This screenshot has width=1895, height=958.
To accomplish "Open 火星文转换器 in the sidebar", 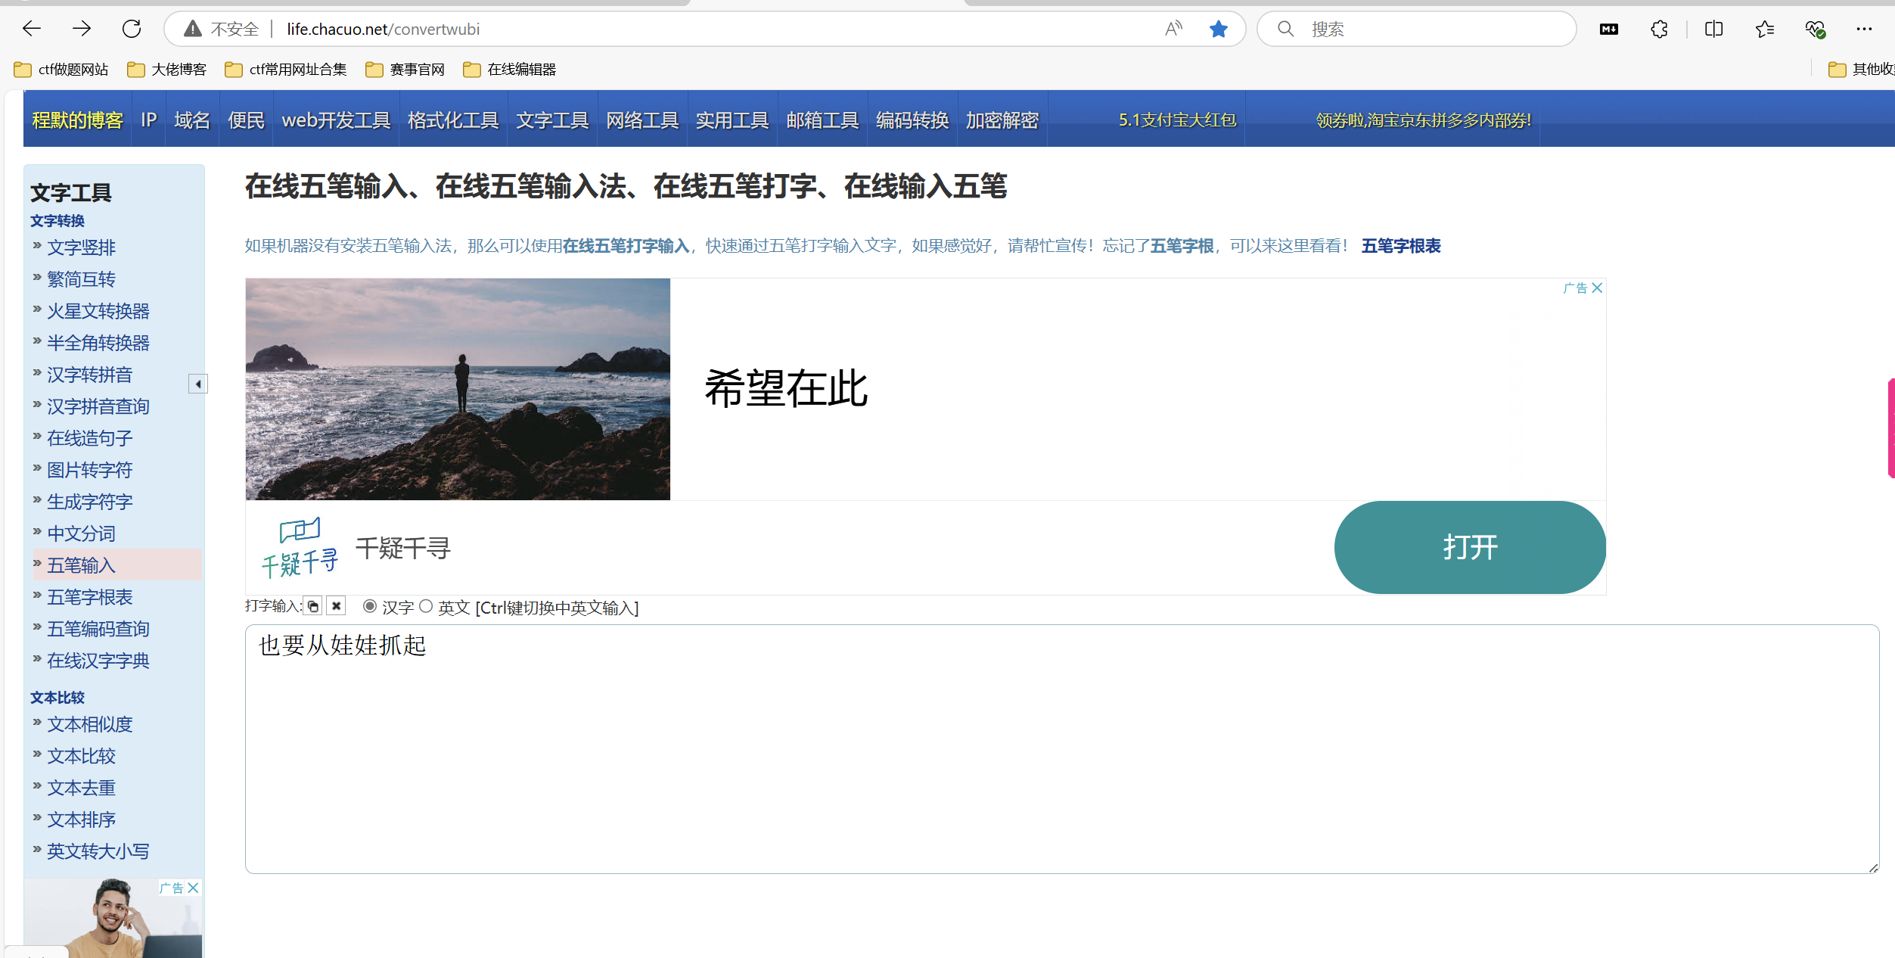I will pos(98,311).
